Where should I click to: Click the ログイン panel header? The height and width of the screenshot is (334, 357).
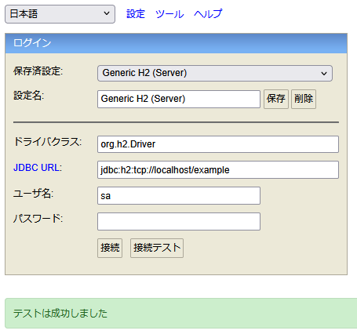(176, 43)
